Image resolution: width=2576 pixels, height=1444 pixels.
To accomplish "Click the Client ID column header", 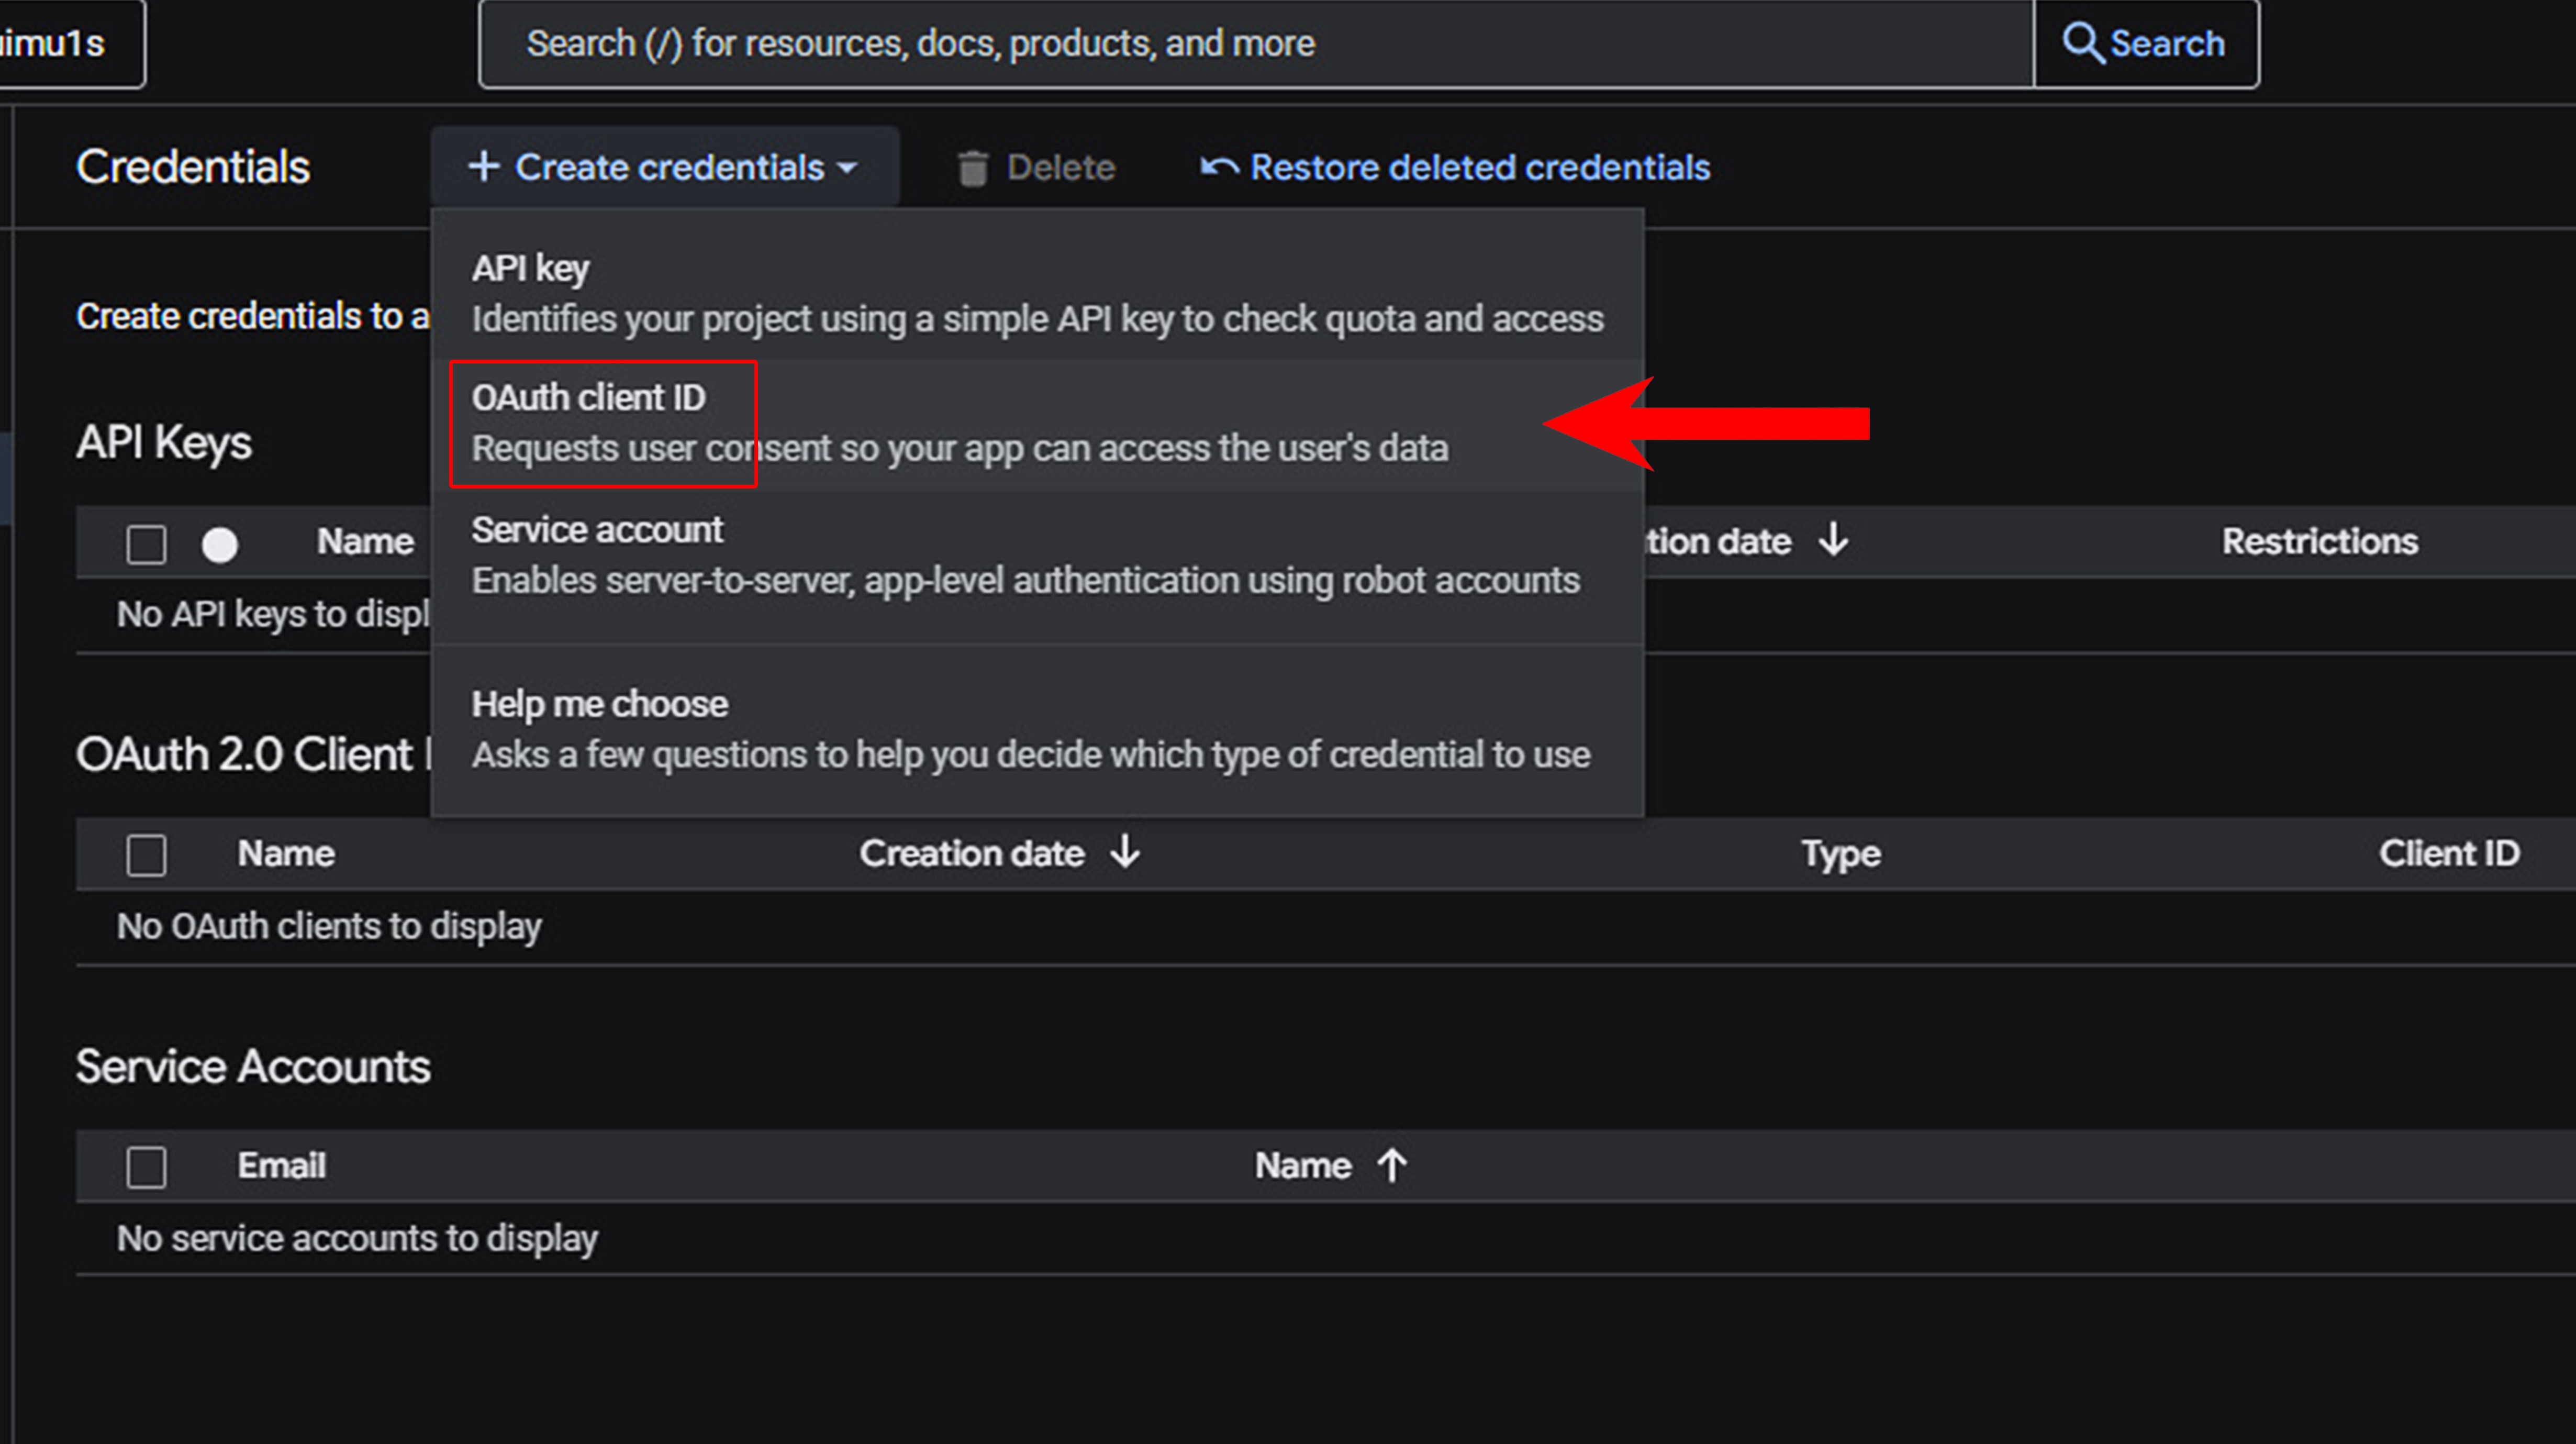I will (2448, 853).
